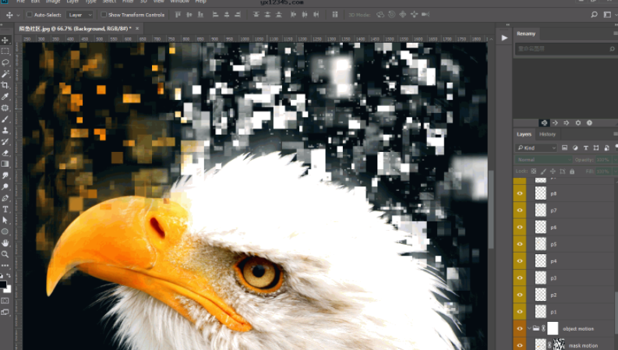The image size is (618, 350).
Task: Click the lock position icon
Action: (553, 171)
